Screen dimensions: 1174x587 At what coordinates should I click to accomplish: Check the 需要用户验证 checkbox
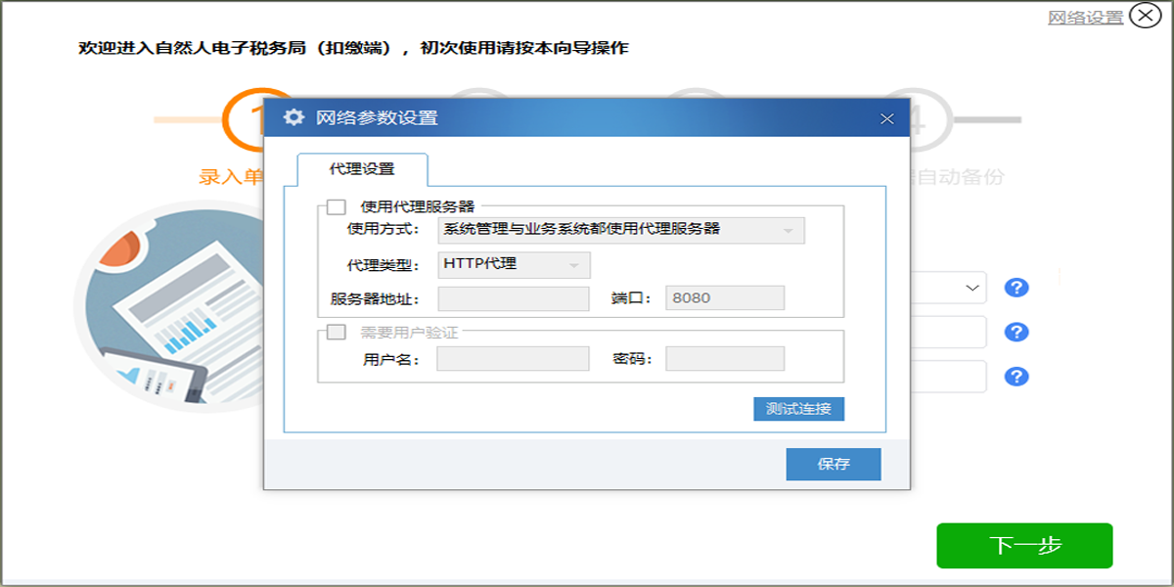[x=337, y=332]
